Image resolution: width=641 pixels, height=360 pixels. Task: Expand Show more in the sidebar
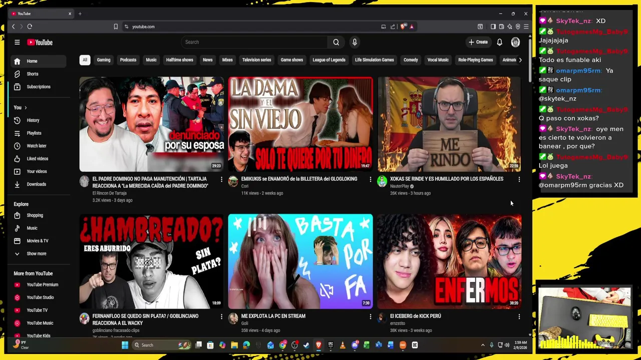point(39,253)
